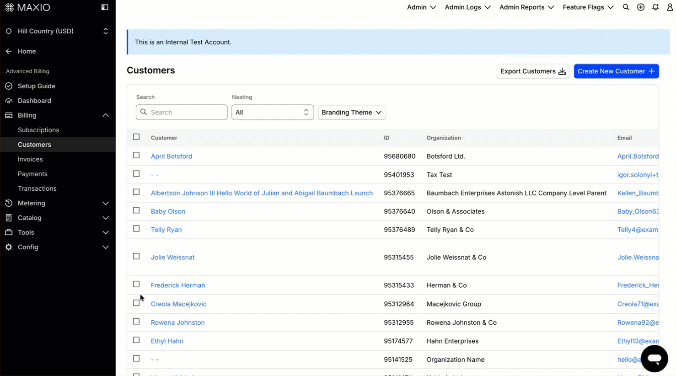Expand the Metering section chevron
The image size is (676, 376).
106,203
